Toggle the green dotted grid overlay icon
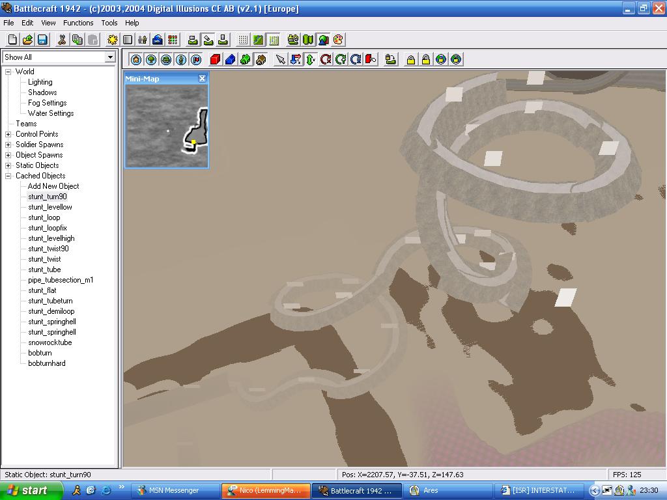667x500 pixels. pyautogui.click(x=274, y=40)
